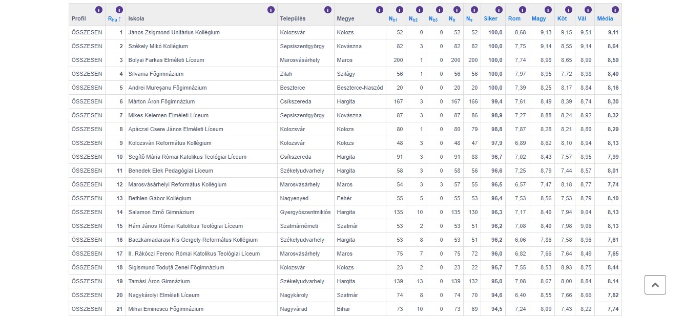Sort by the Vál column header
The image size is (684, 316).
tap(582, 19)
